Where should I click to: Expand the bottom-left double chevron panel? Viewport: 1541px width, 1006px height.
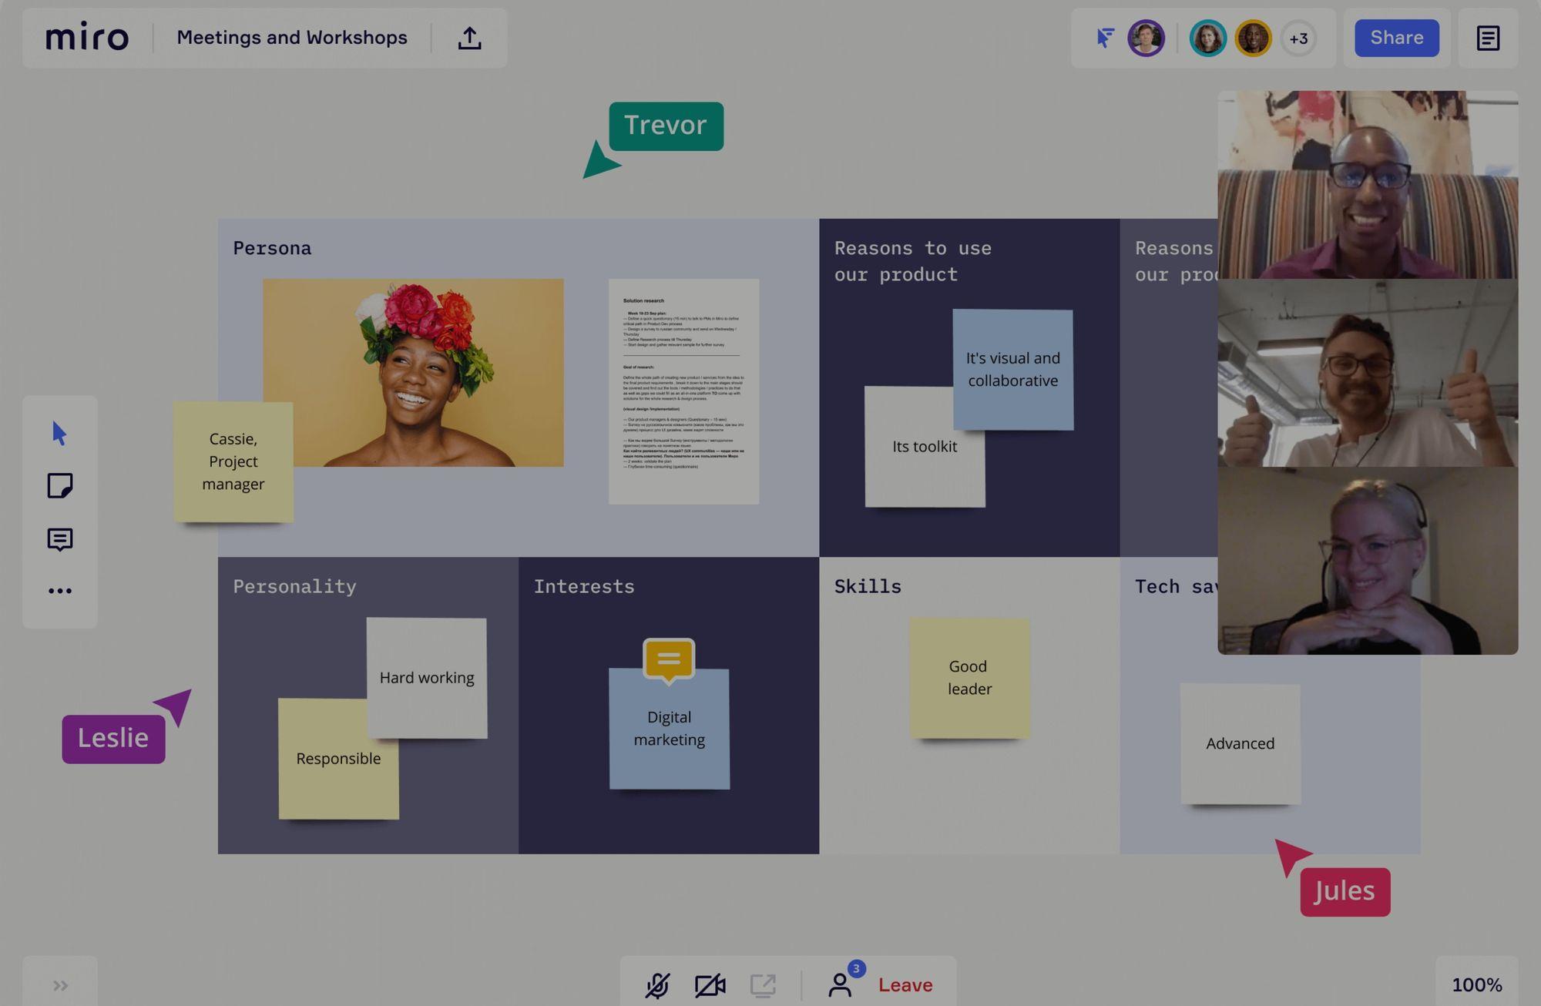pos(60,985)
